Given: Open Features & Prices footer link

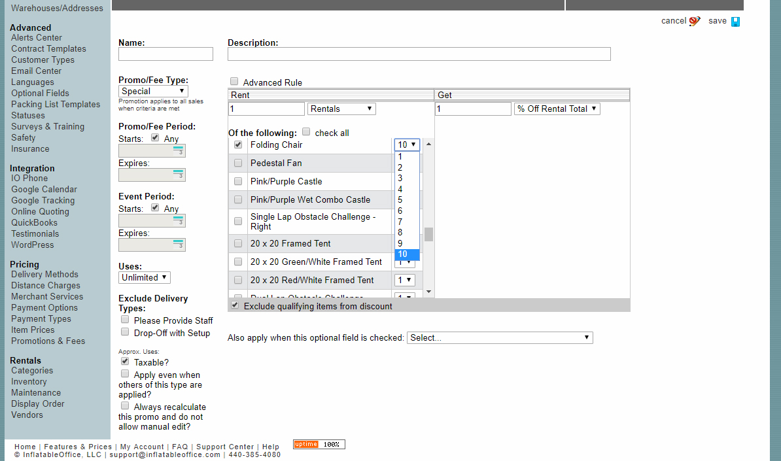Looking at the screenshot, I should click(x=78, y=447).
